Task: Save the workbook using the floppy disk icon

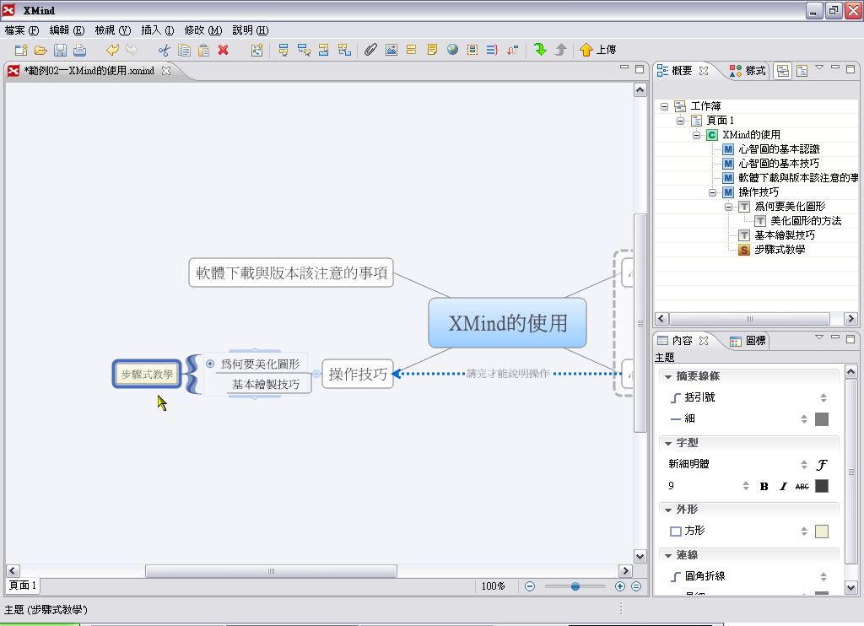Action: pyautogui.click(x=60, y=50)
